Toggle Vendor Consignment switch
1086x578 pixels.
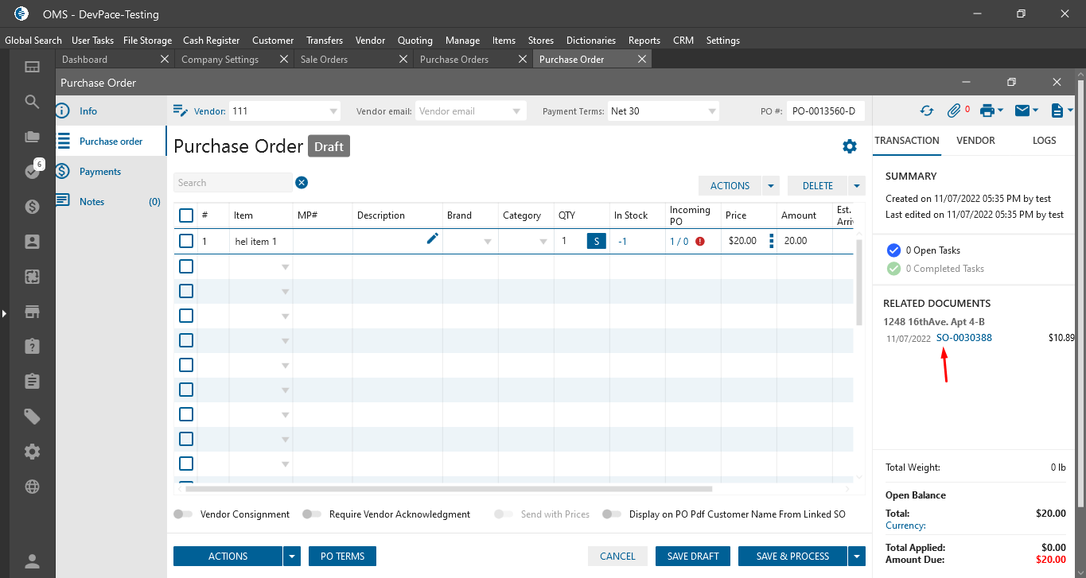183,514
